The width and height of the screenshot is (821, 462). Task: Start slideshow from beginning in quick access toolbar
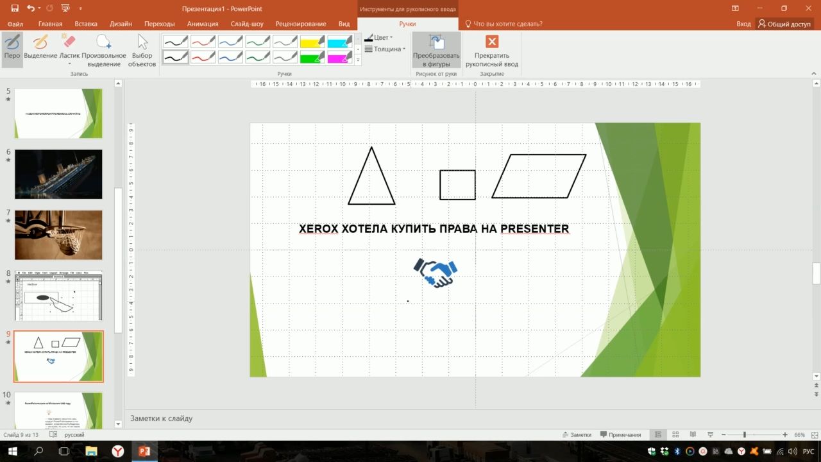click(65, 8)
